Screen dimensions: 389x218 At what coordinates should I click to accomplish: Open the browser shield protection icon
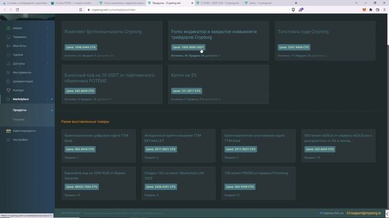pyautogui.click(x=293, y=10)
